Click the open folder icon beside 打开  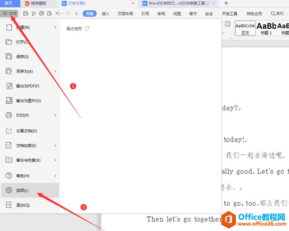[9, 42]
